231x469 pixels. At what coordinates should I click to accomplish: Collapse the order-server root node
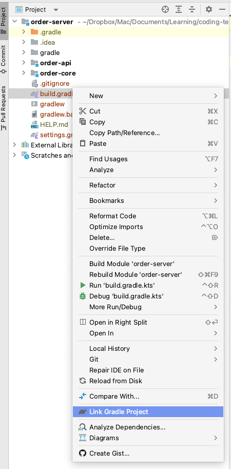[x=14, y=22]
